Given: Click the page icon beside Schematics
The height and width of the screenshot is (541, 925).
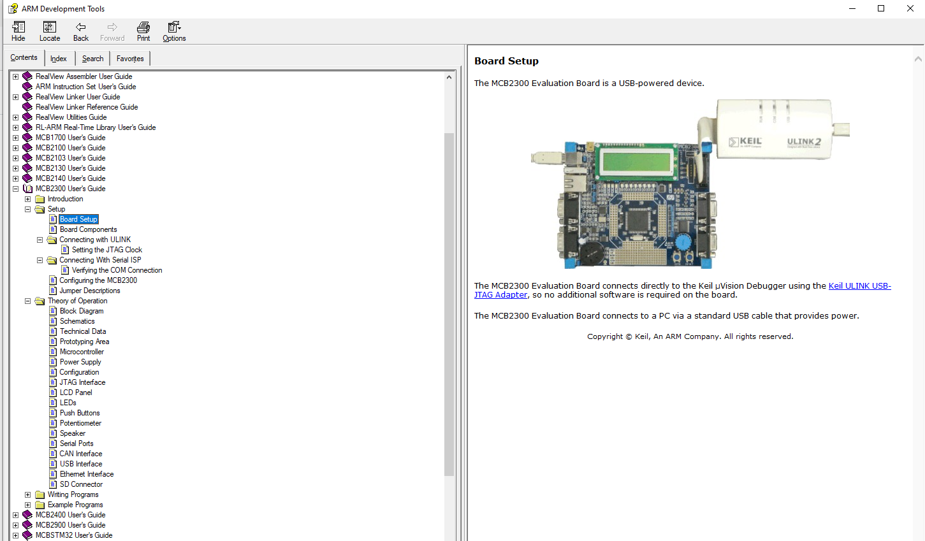Looking at the screenshot, I should click(x=53, y=321).
